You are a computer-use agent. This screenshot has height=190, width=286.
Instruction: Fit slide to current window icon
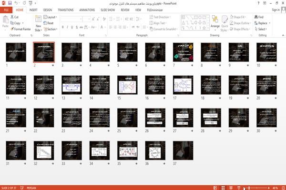[x=283, y=188]
